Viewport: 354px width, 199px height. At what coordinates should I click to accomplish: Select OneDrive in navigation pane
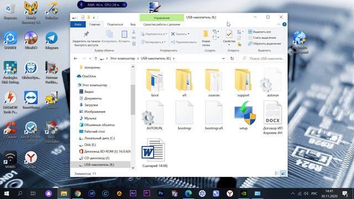86,76
